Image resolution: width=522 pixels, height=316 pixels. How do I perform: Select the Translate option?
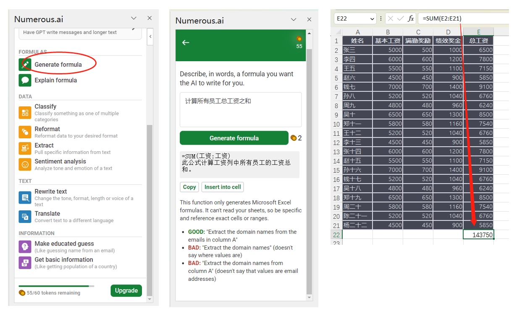point(47,214)
